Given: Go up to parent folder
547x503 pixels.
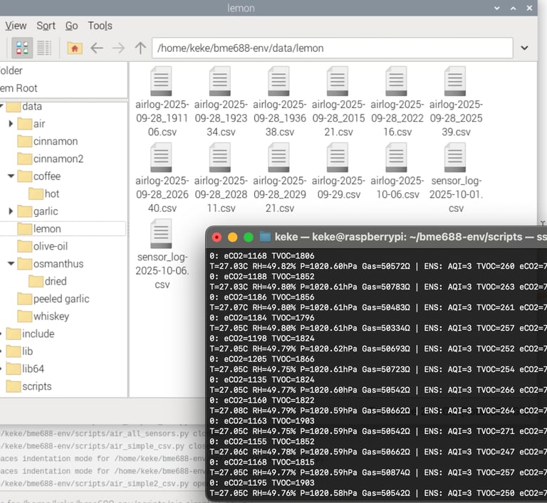Looking at the screenshot, I should click(140, 48).
